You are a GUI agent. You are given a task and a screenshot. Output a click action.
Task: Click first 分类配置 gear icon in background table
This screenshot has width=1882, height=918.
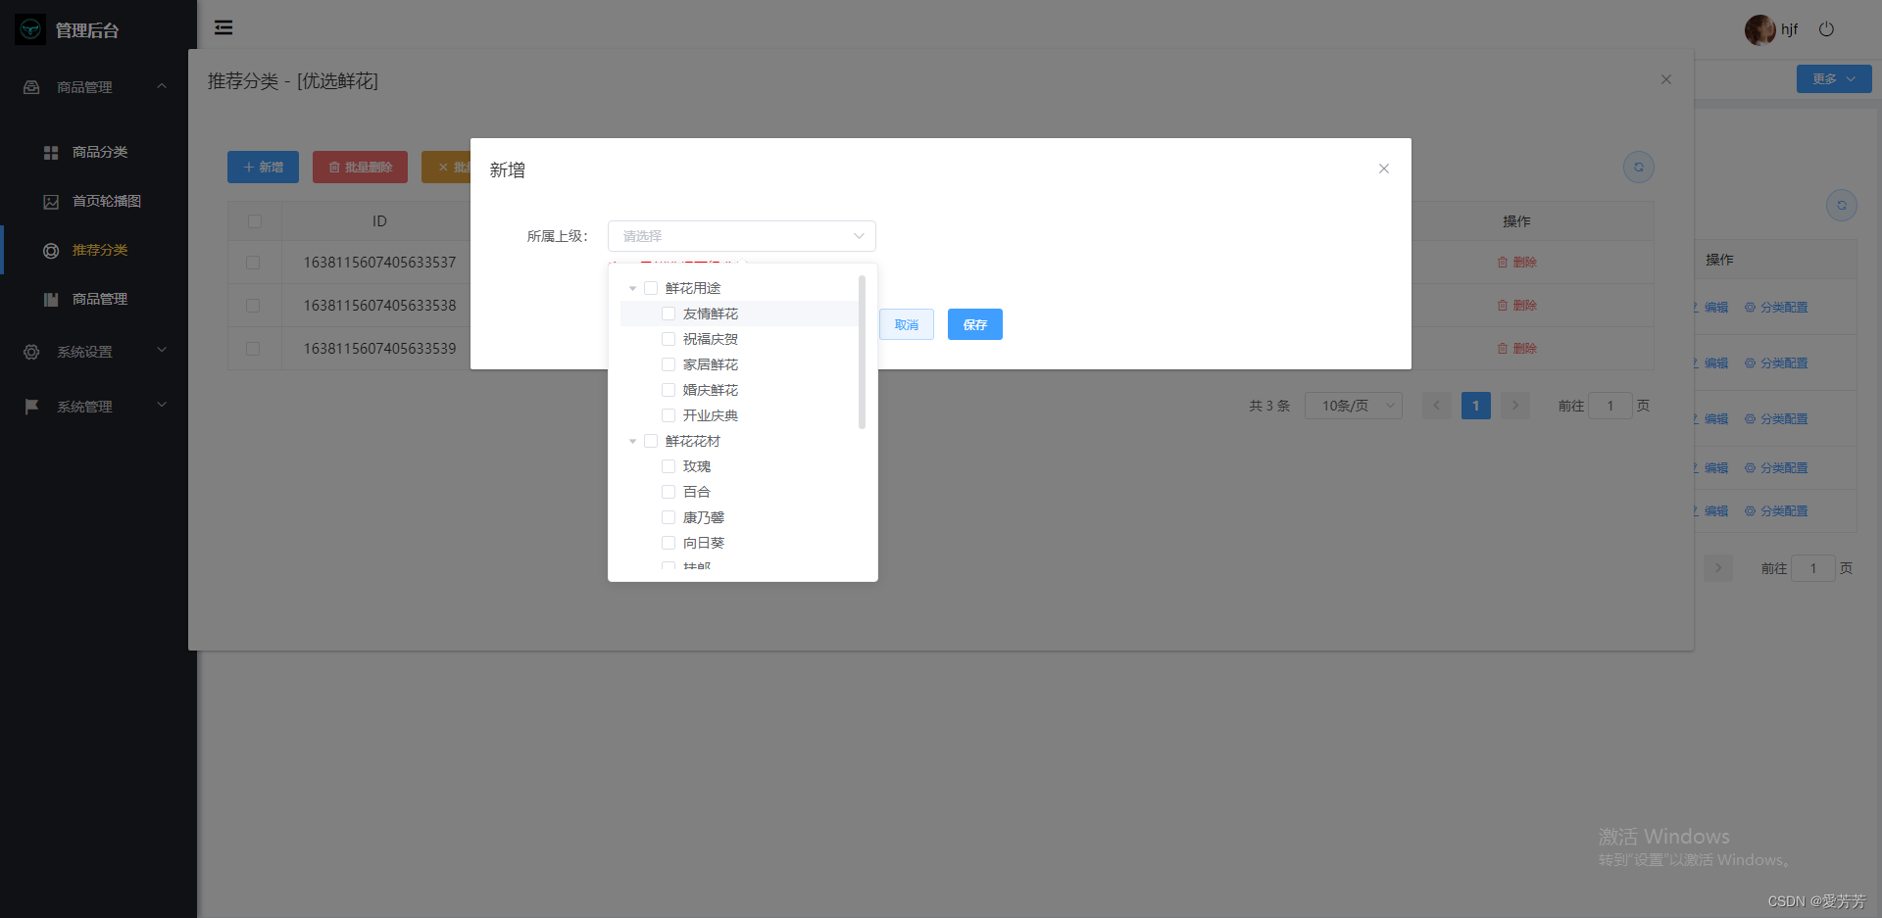[1750, 308]
